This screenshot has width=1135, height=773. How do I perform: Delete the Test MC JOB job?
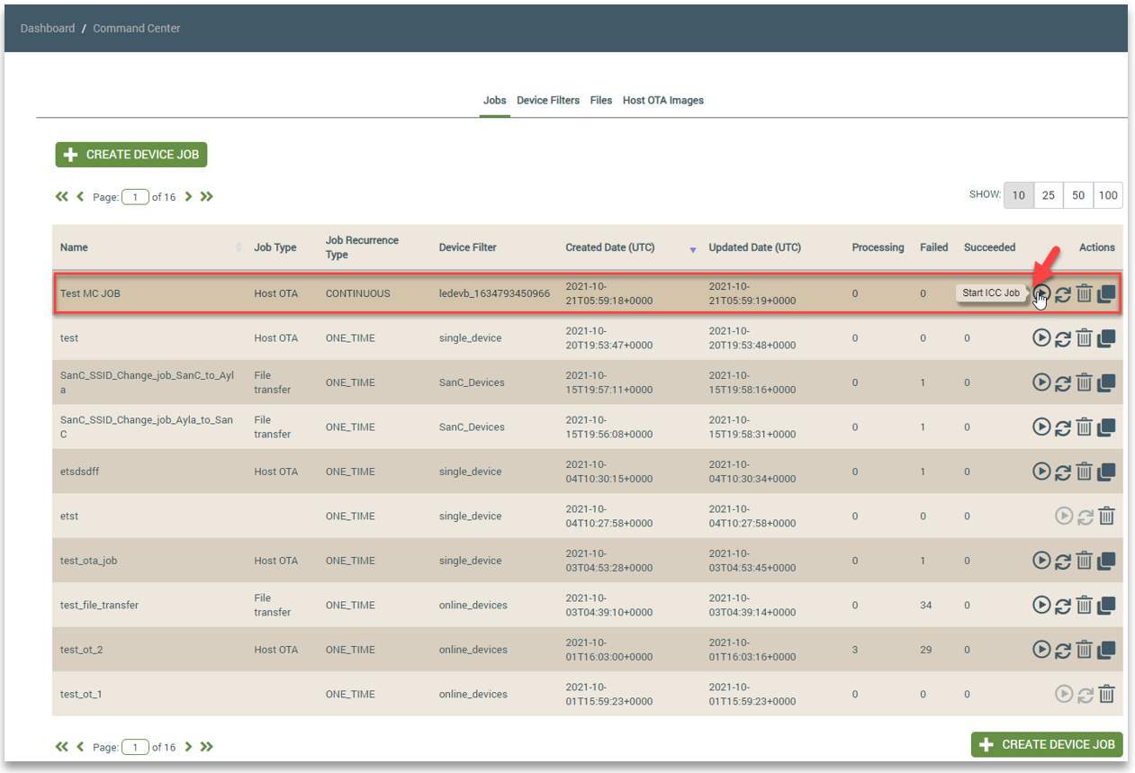coord(1085,293)
